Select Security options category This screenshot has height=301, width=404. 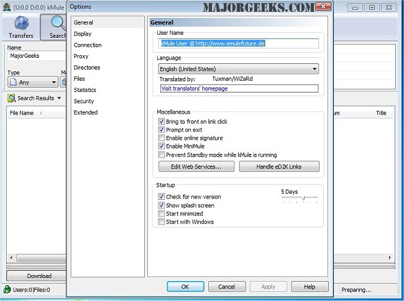pyautogui.click(x=84, y=101)
